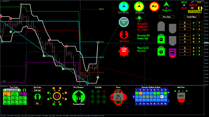Click the grey oscillator cell with green dot under 3n
This screenshot has width=209, height=117.
(x=144, y=96)
